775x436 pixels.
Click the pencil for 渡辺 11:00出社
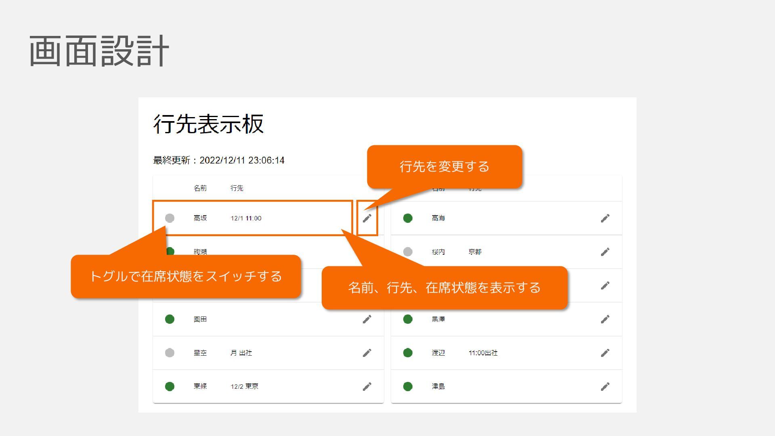[x=605, y=353]
